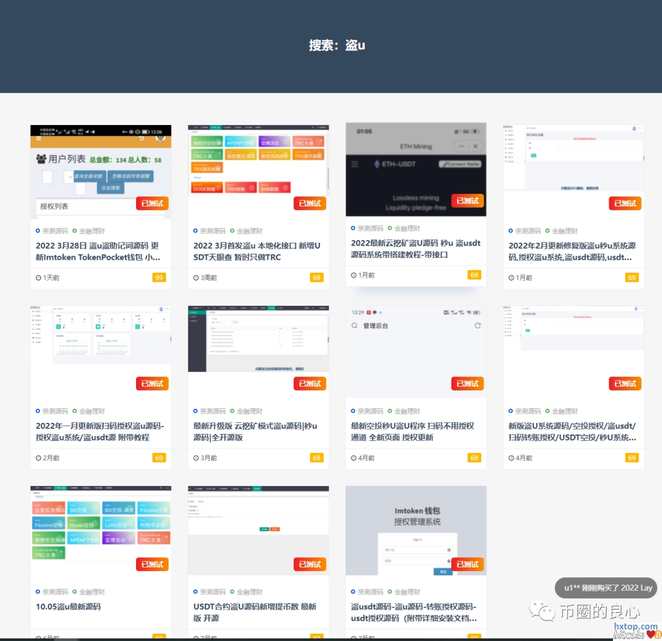Open the post titled 2022 3月首发

pos(257,251)
